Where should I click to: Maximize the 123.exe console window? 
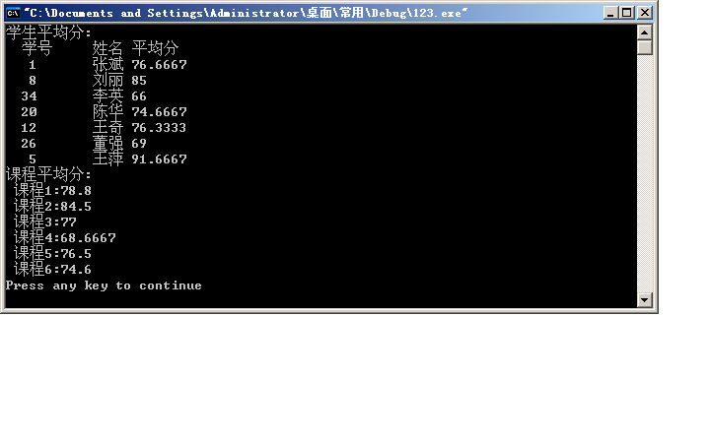[x=627, y=13]
